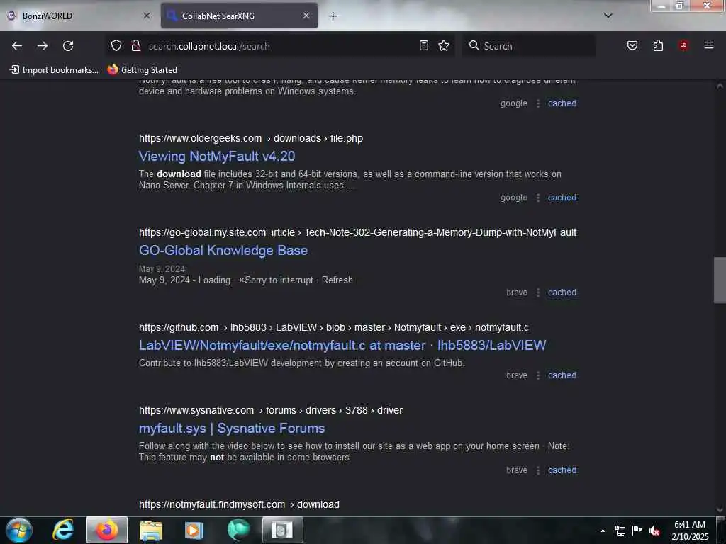The height and width of the screenshot is (544, 726).
Task: Open myfault.sys Sysnative Forums result
Action: [232, 429]
